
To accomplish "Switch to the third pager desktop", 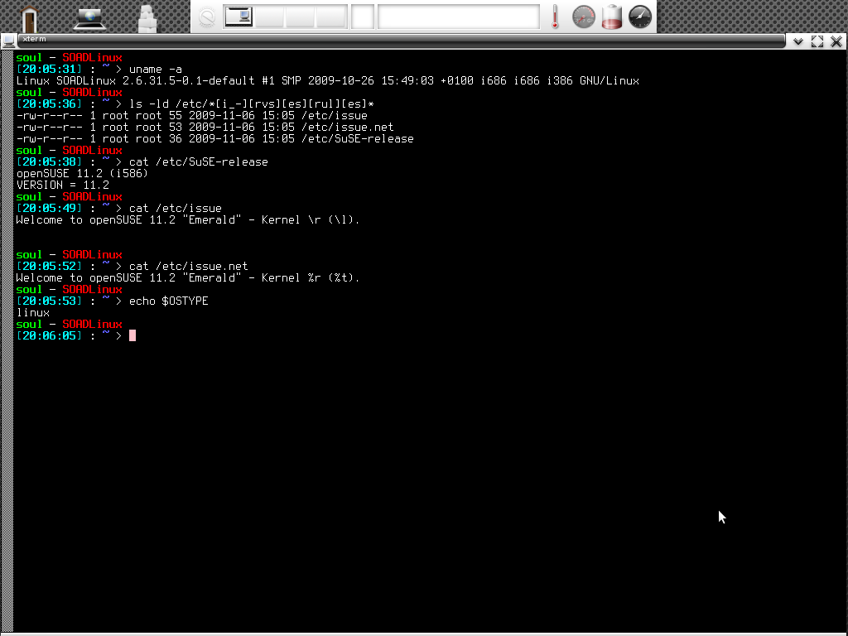I will (x=300, y=17).
